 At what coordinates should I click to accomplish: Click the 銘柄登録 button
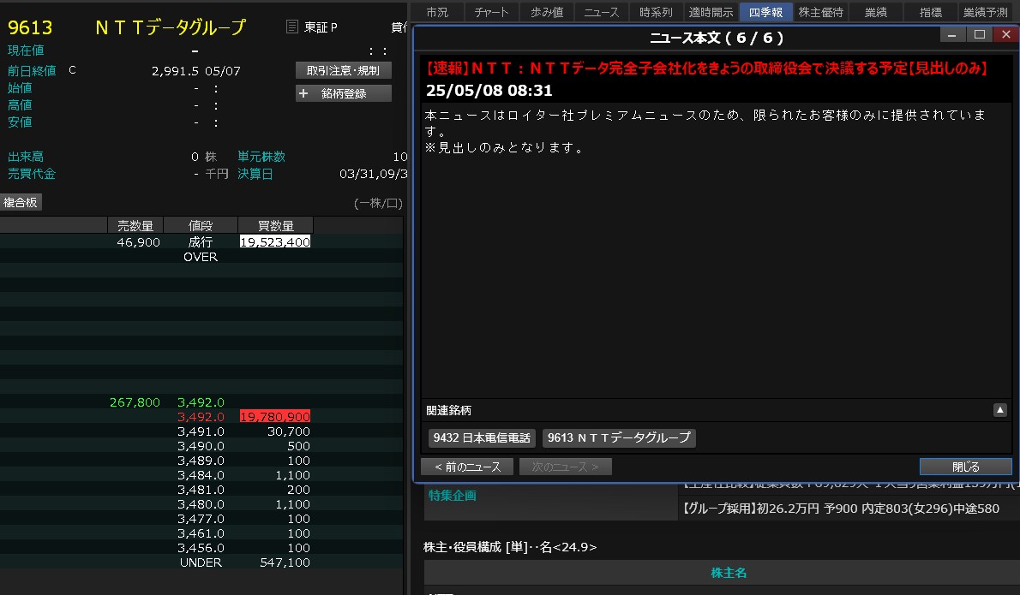click(344, 93)
